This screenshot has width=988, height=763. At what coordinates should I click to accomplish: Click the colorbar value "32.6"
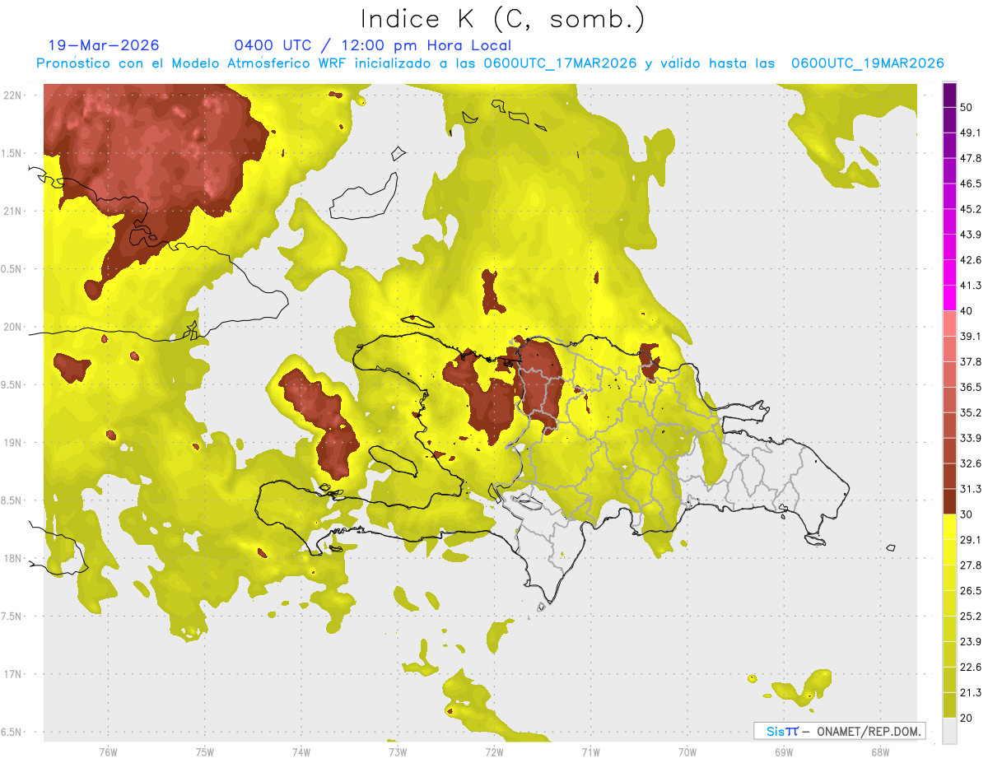[971, 463]
